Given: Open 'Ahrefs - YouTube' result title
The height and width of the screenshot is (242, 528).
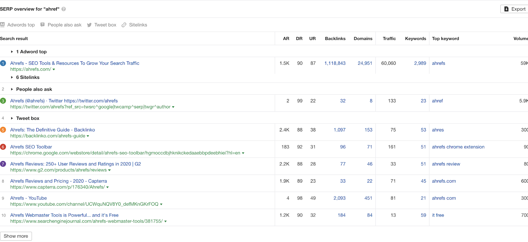Looking at the screenshot, I should click(x=28, y=198).
